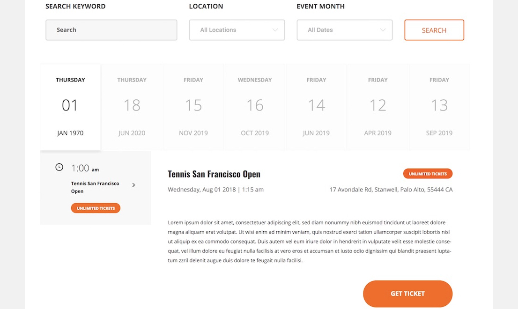Select the Thursday 01 Jan 1970 date tab
Screen dimensions: 518x309
pos(70,107)
